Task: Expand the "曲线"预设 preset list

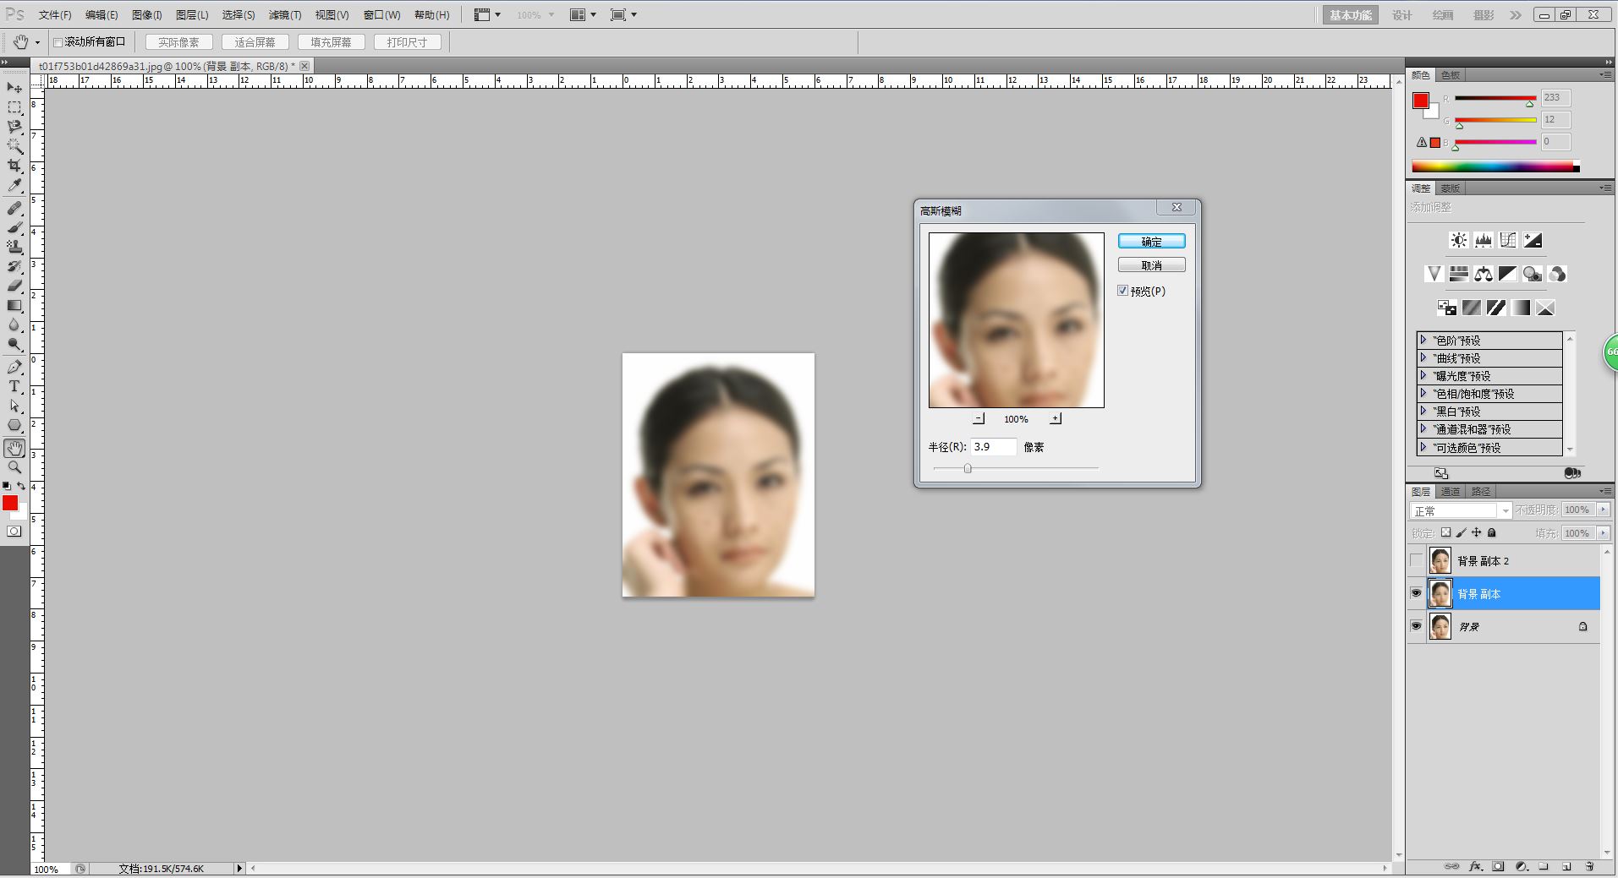Action: coord(1423,357)
